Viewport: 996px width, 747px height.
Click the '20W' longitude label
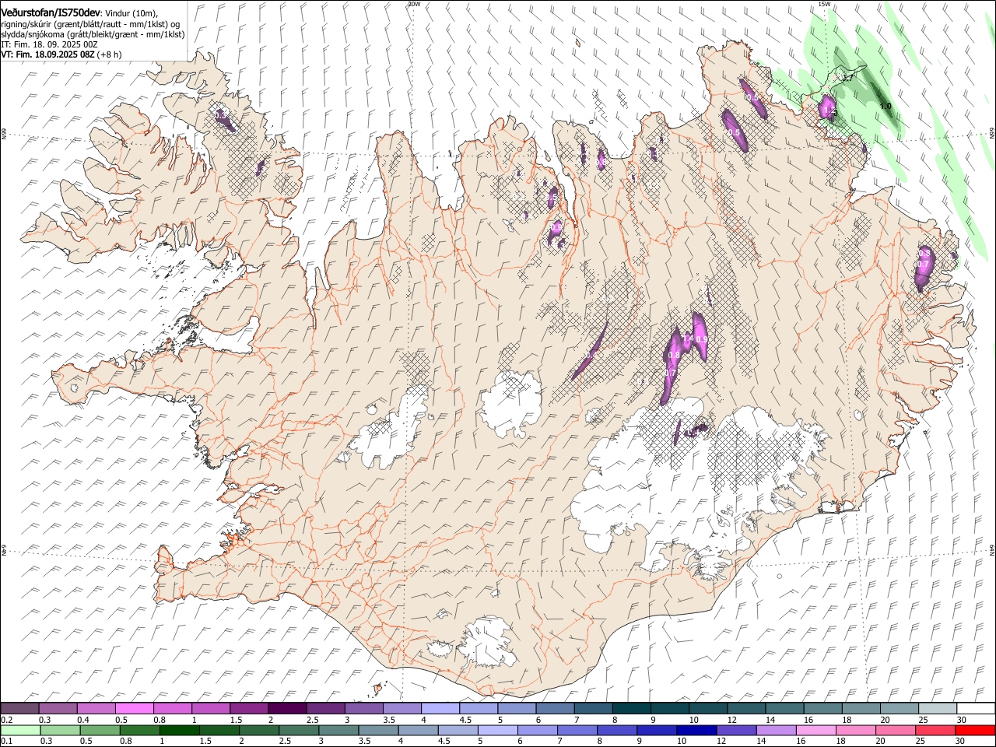point(414,4)
